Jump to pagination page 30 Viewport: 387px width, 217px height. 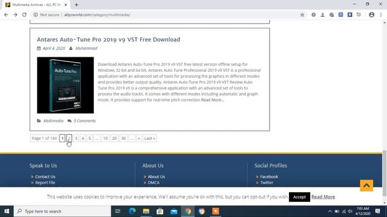(x=123, y=138)
